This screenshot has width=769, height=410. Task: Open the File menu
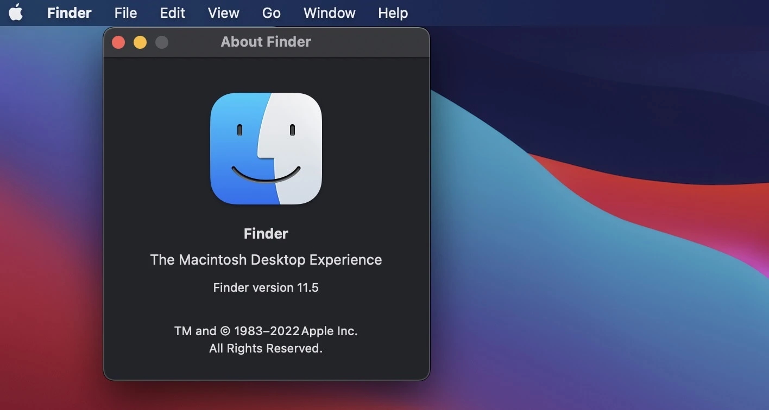(x=125, y=12)
